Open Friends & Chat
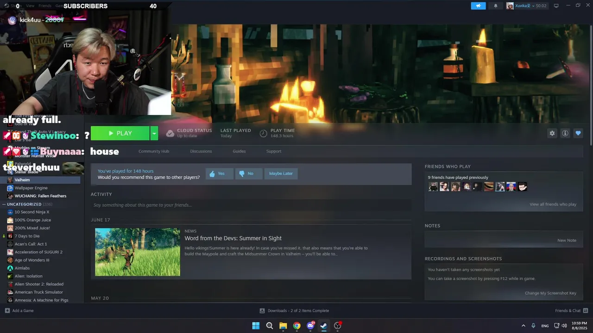 (x=572, y=311)
